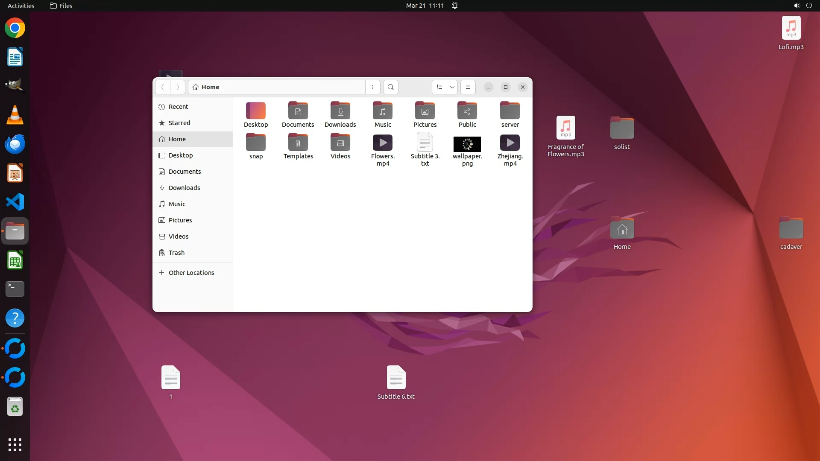The width and height of the screenshot is (820, 461).
Task: Open the Files app menu in top bar
Action: point(61,6)
